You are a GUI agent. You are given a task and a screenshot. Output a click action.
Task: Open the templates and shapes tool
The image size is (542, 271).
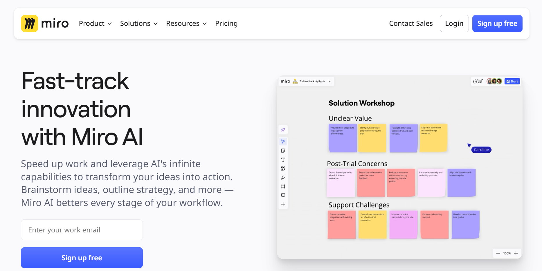283,168
